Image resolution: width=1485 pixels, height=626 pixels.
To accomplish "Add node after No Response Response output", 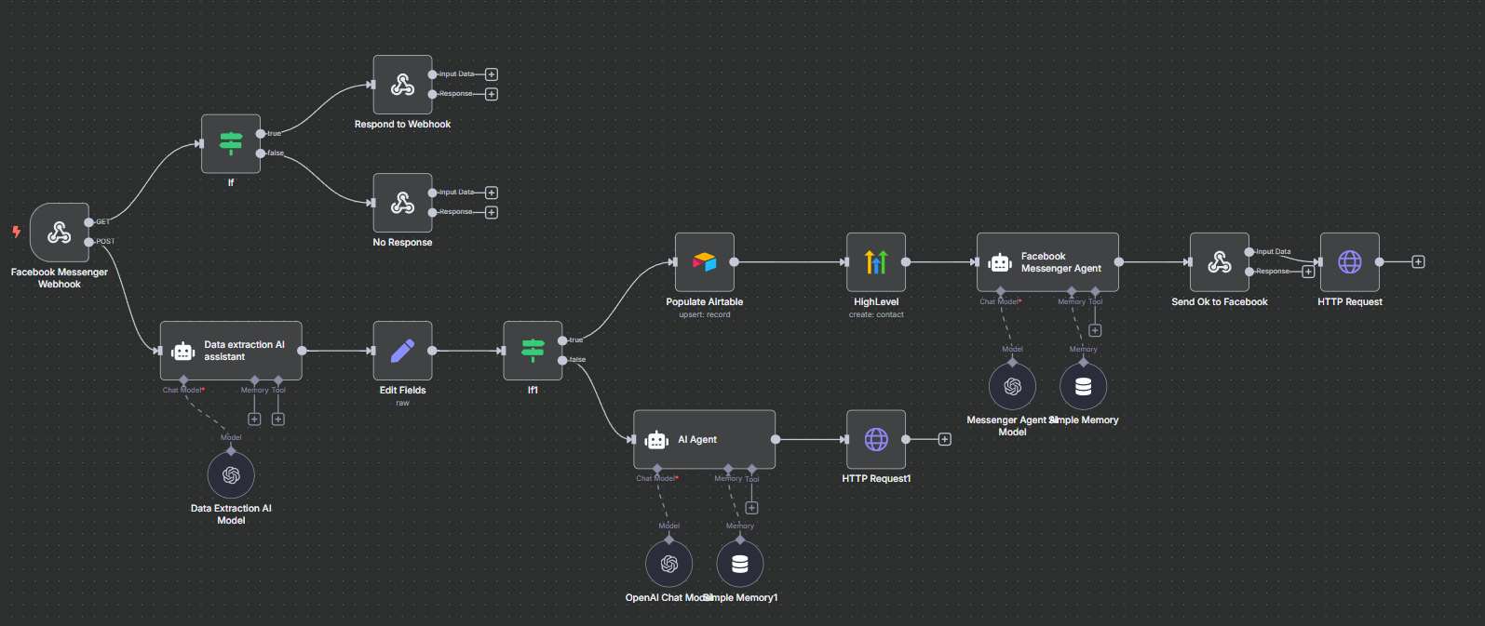I will 492,212.
